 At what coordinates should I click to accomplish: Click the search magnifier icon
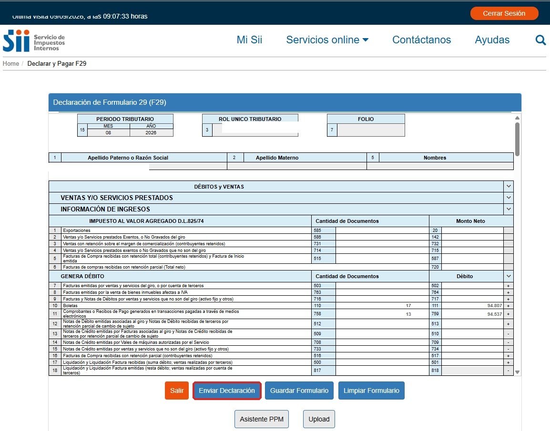coord(540,40)
